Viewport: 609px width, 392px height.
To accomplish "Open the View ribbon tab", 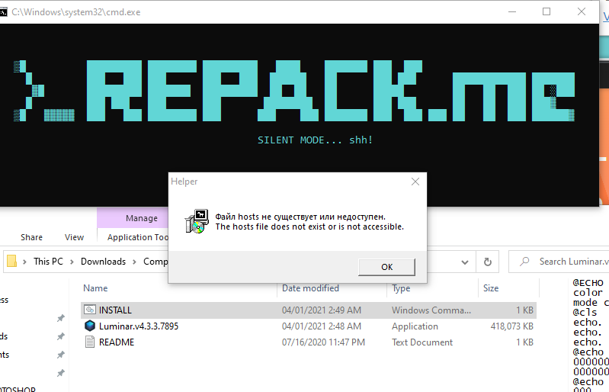I will click(x=74, y=237).
